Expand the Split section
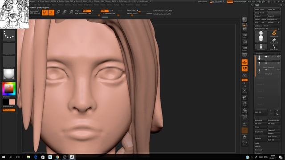Image resolution: width=285 pixels, height=160 pixels. tap(257, 143)
